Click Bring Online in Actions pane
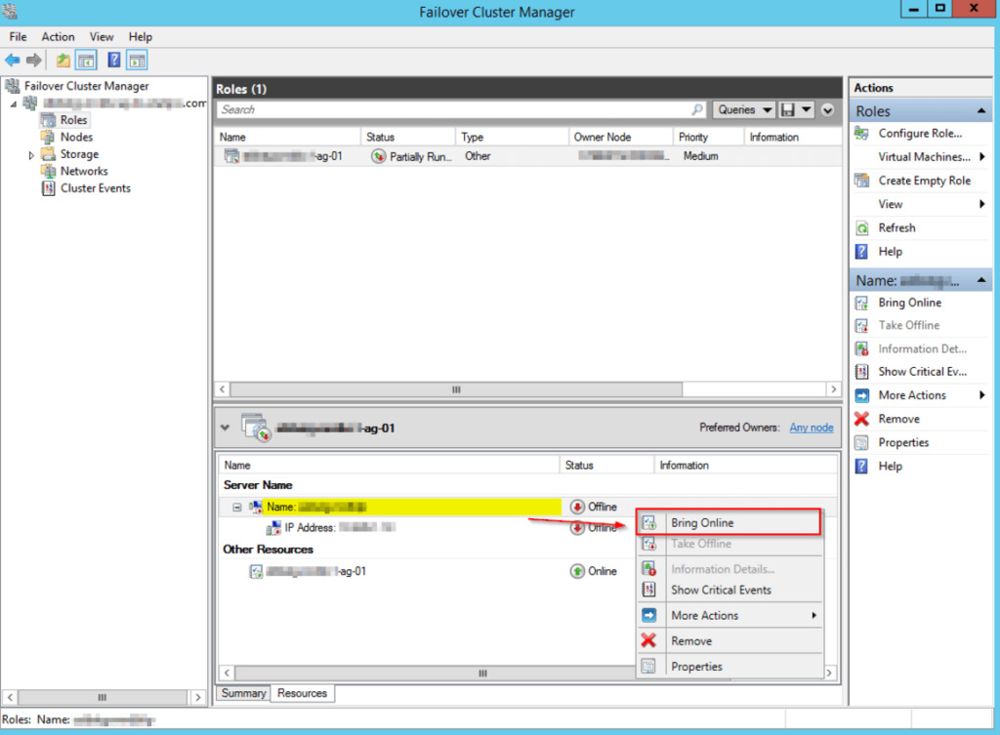Image resolution: width=1000 pixels, height=735 pixels. pyautogui.click(x=909, y=303)
